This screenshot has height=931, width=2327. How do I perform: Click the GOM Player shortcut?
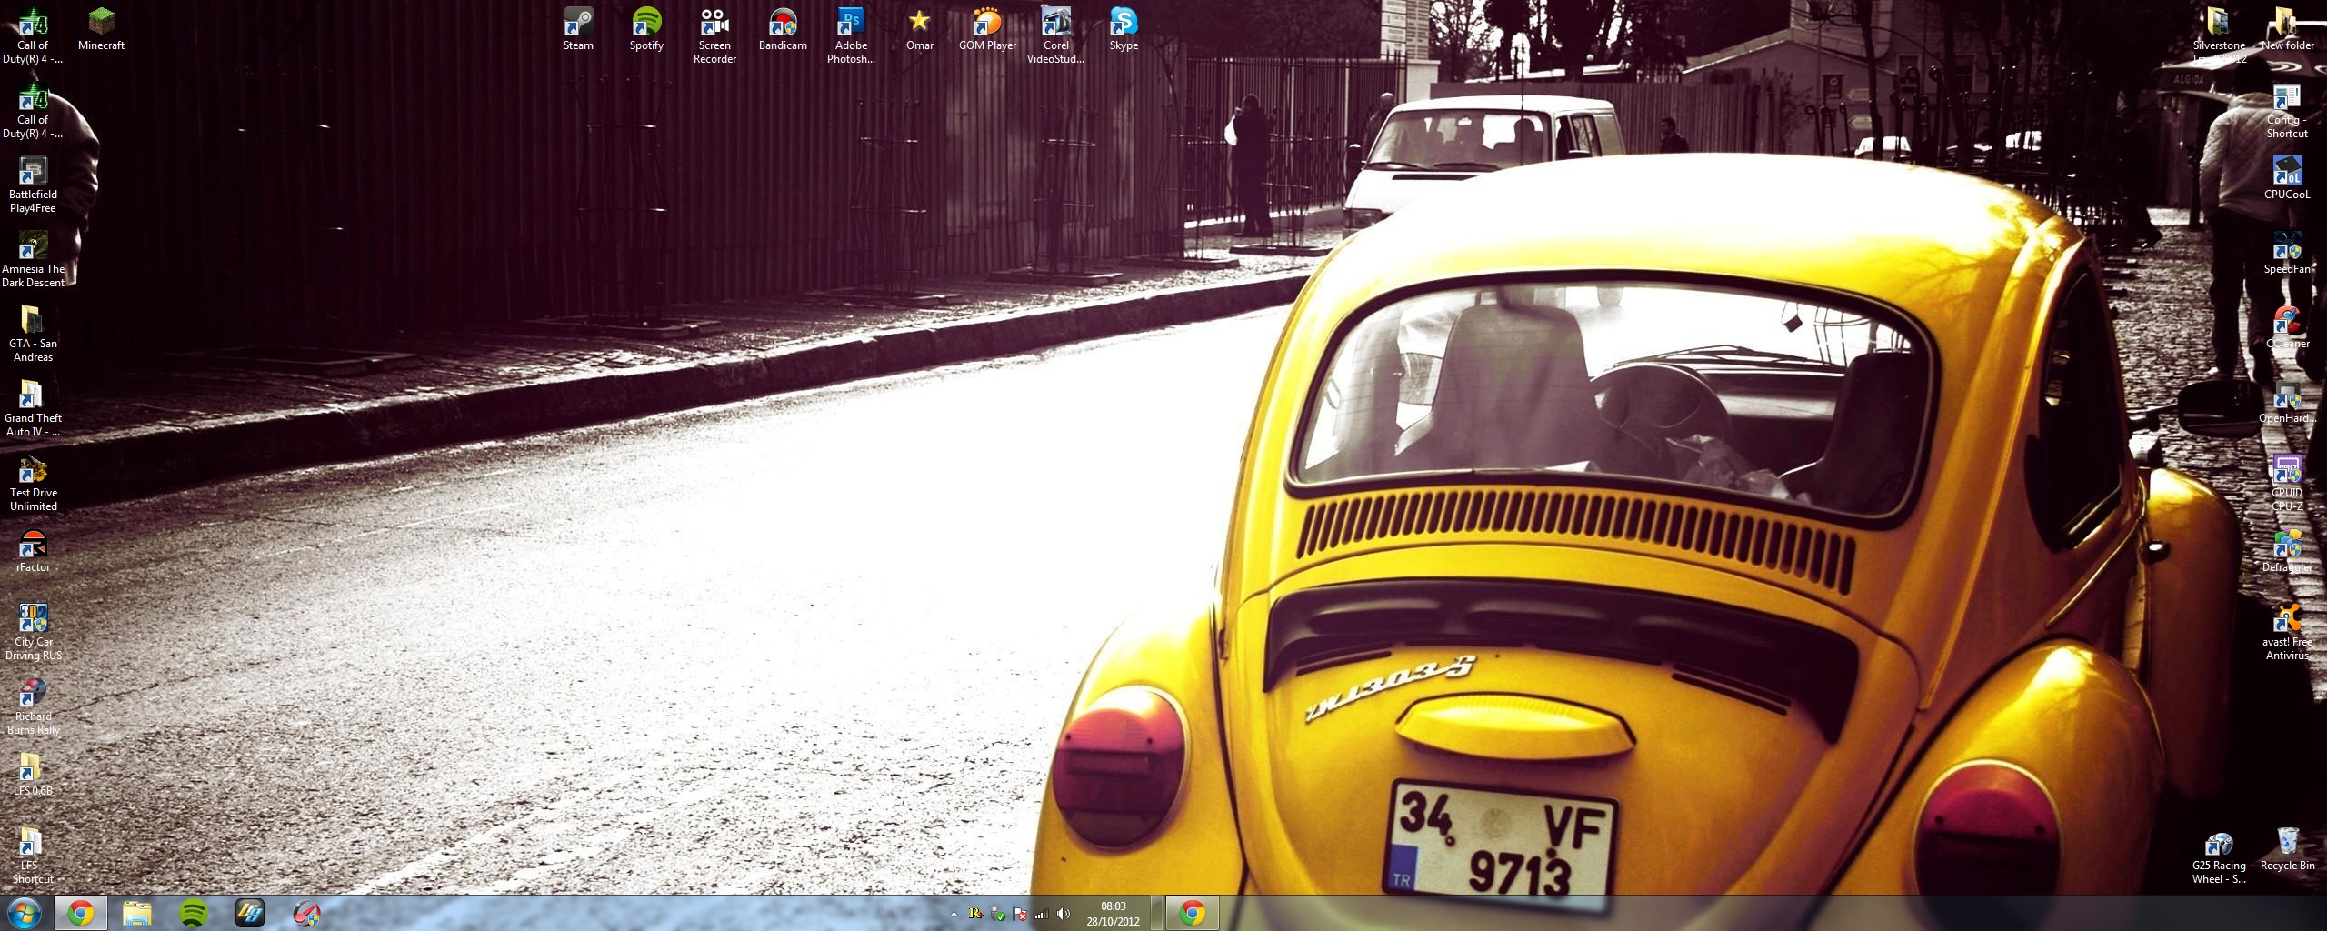(x=987, y=29)
